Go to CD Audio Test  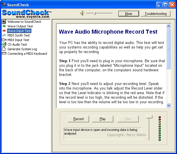[x=17, y=44]
